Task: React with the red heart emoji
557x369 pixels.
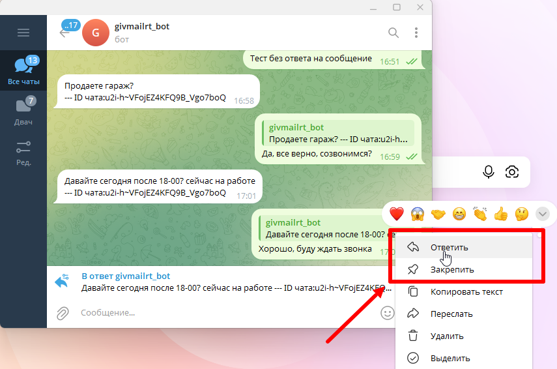Action: 397,213
